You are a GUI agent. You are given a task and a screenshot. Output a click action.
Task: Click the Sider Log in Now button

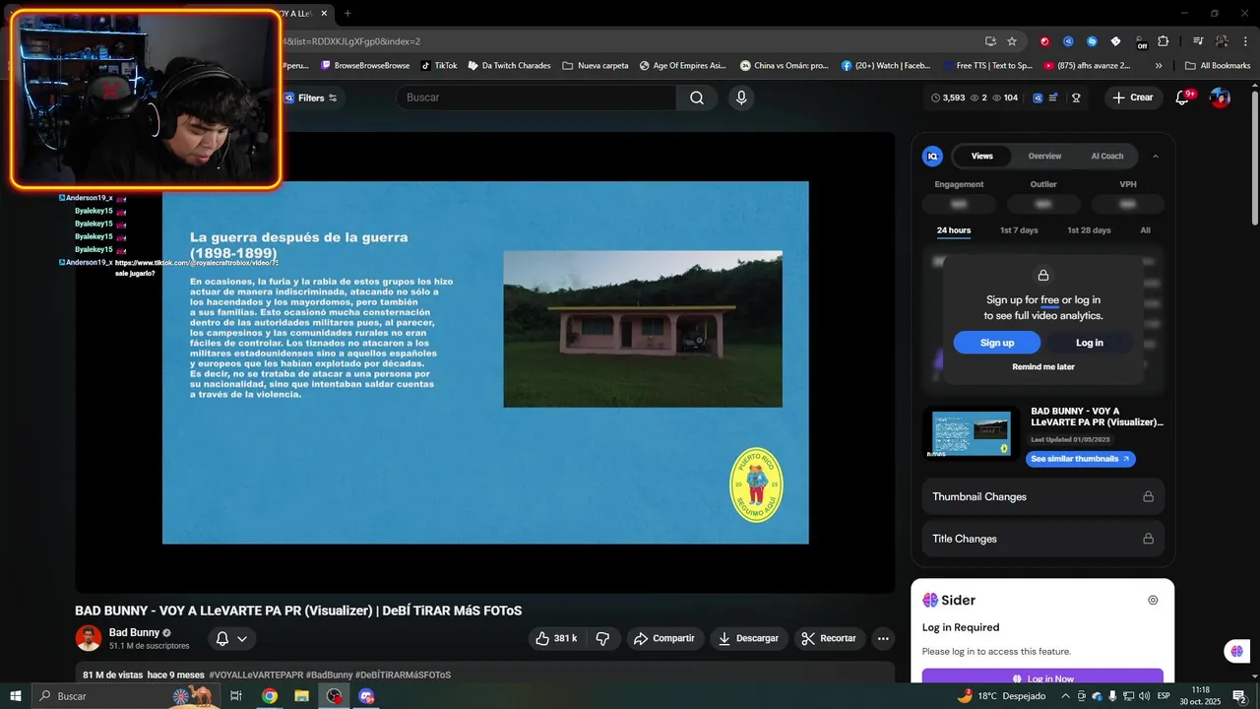1042,678
